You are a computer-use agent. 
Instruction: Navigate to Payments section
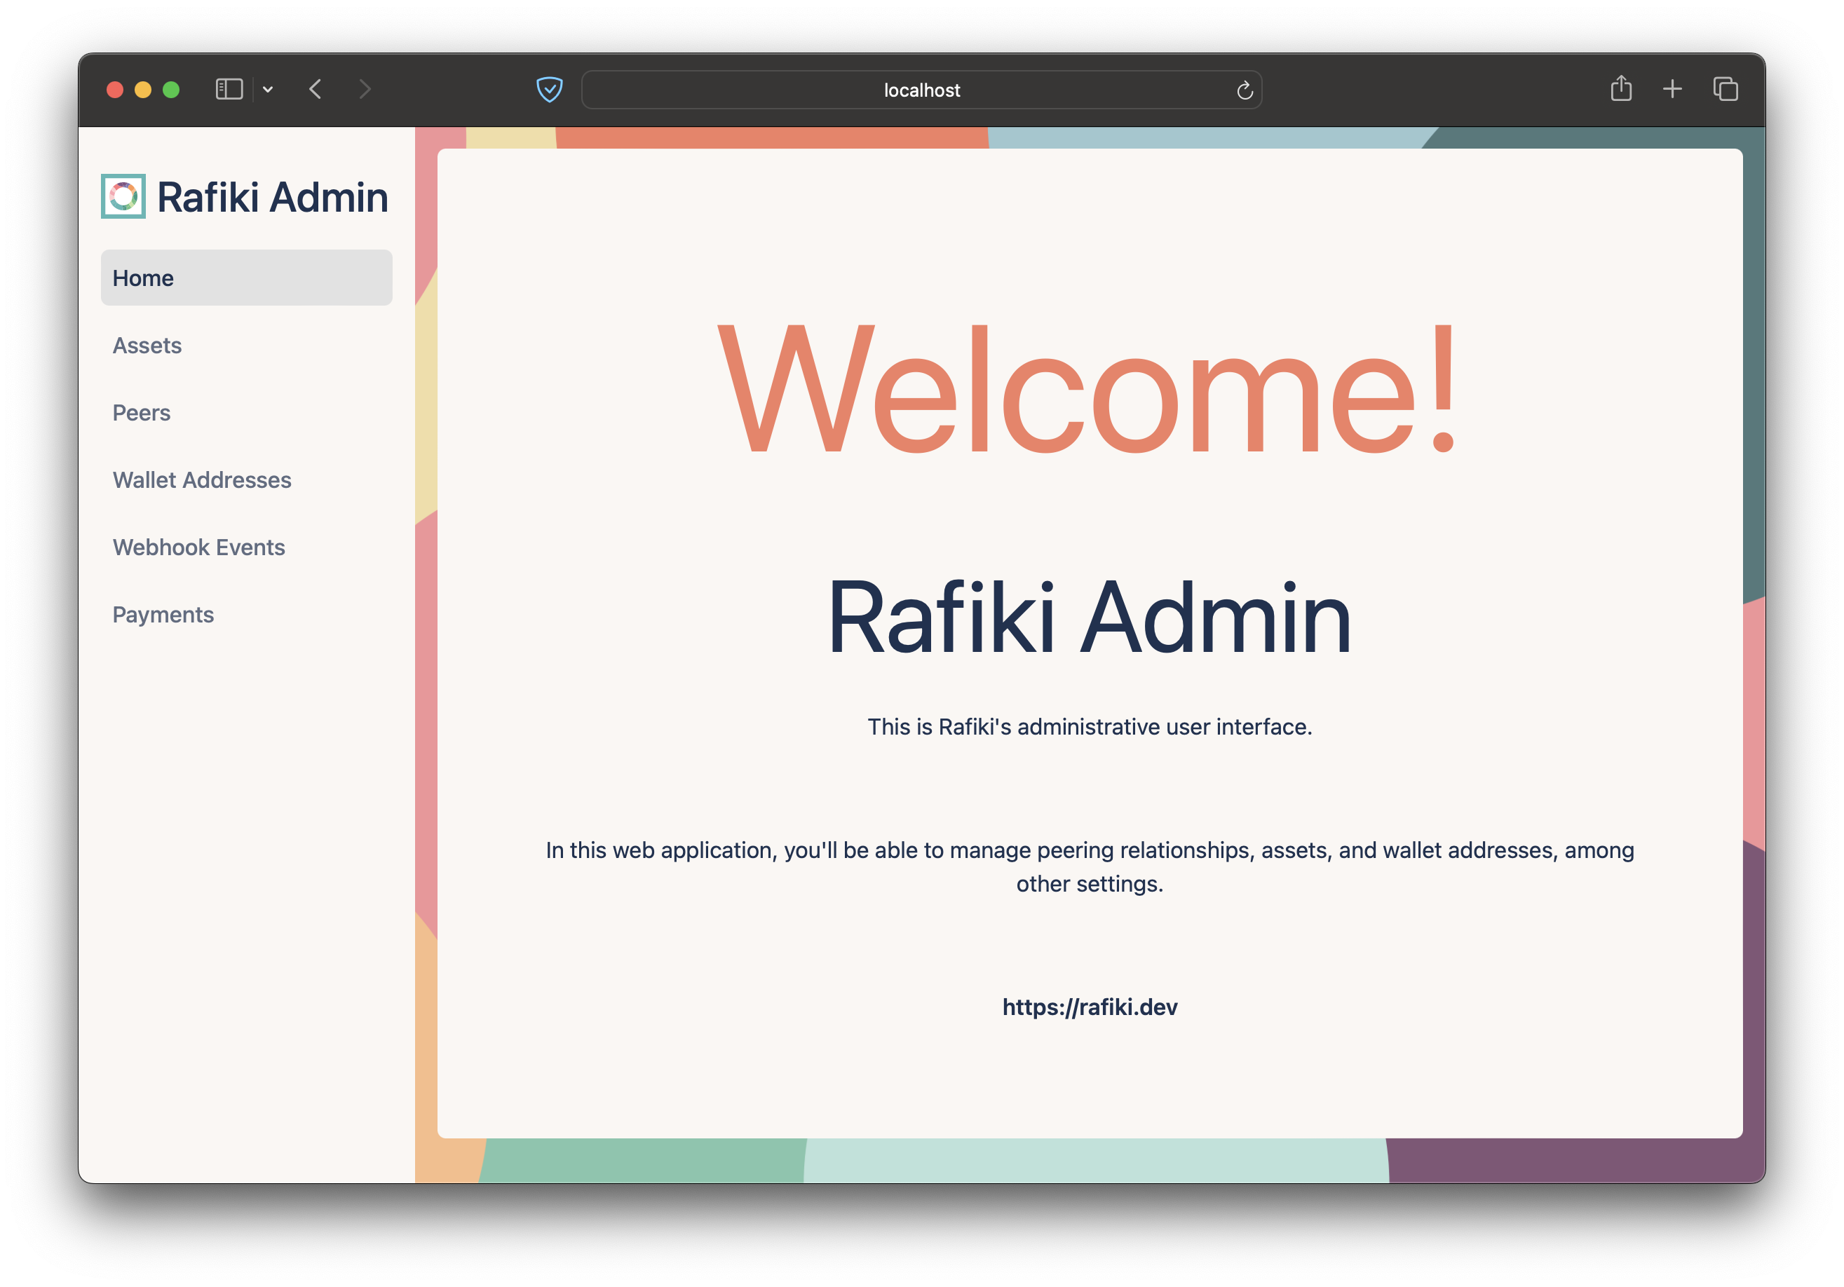pyautogui.click(x=163, y=614)
